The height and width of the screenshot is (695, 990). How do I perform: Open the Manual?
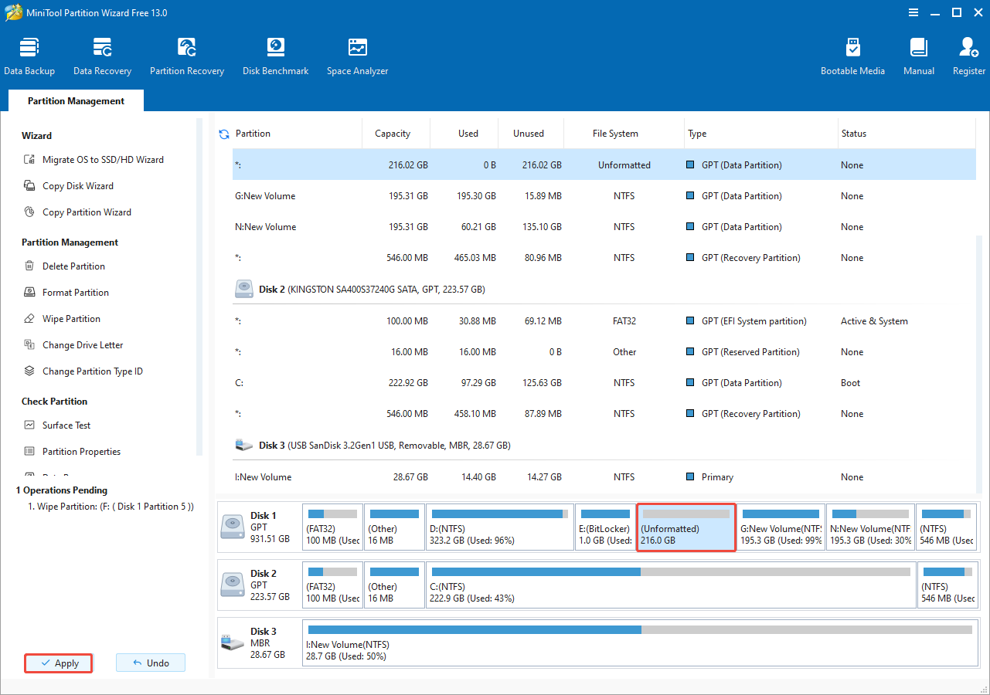tap(918, 54)
